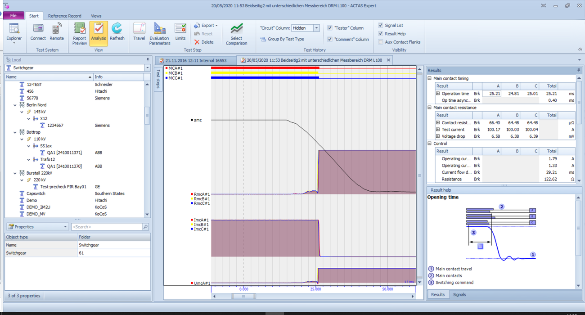Click MCB#1 yellow signal color marker
Image resolution: width=585 pixels, height=315 pixels.
pyautogui.click(x=166, y=73)
